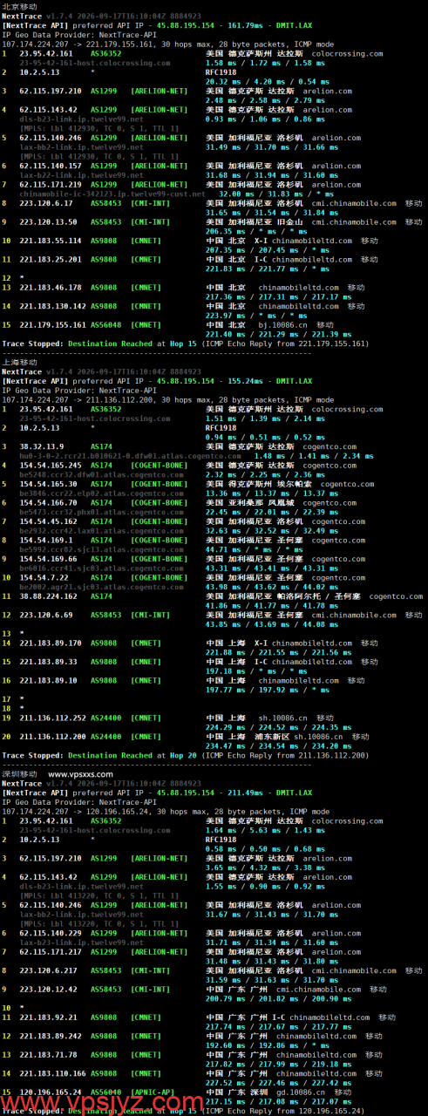Click the '北京移动' section heading
Image resolution: width=428 pixels, height=1116 pixels.
(19, 6)
